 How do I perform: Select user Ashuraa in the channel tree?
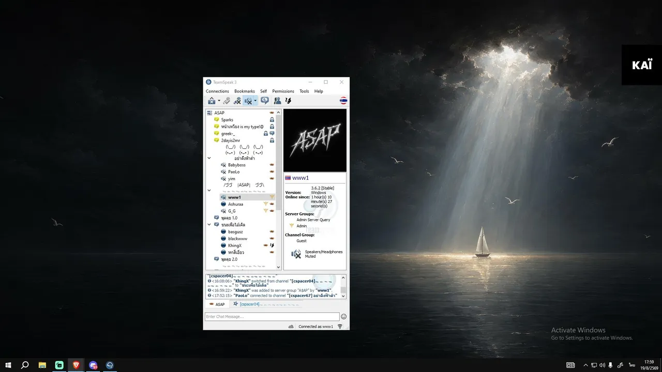[235, 204]
